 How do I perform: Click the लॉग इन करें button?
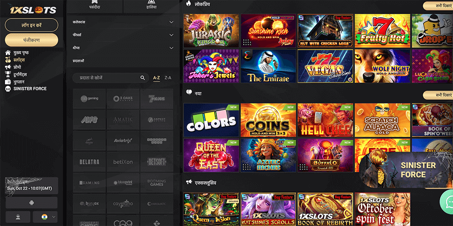coord(32,25)
